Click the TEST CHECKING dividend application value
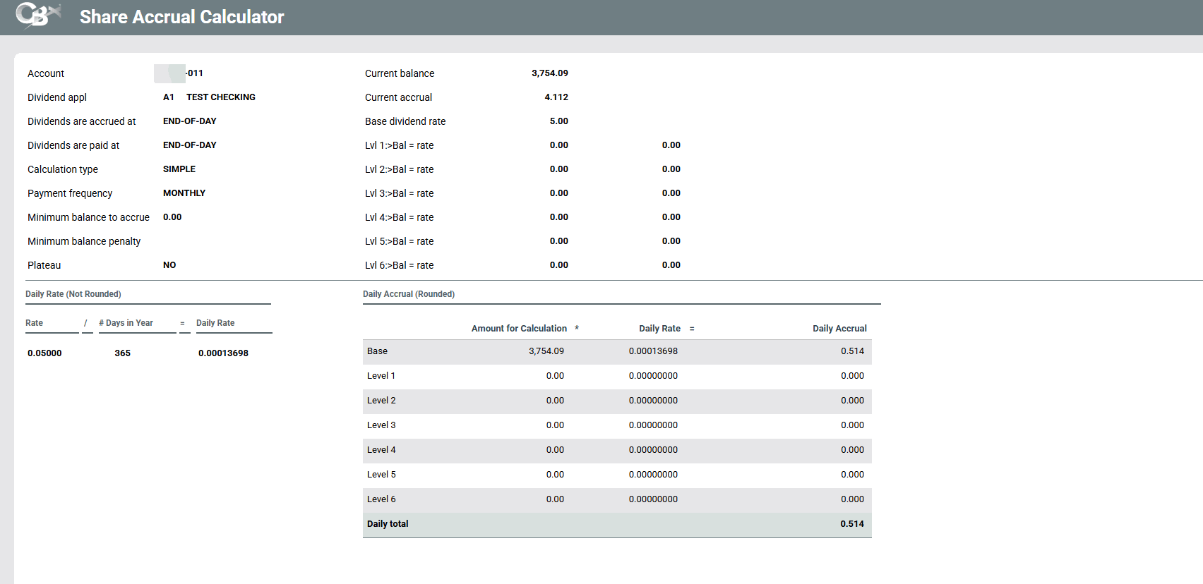The height and width of the screenshot is (584, 1203). pyautogui.click(x=220, y=97)
